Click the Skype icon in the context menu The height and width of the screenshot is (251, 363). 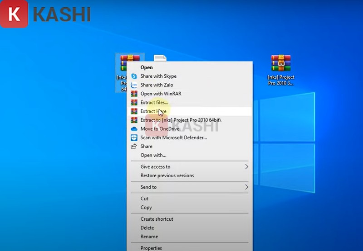coord(134,76)
